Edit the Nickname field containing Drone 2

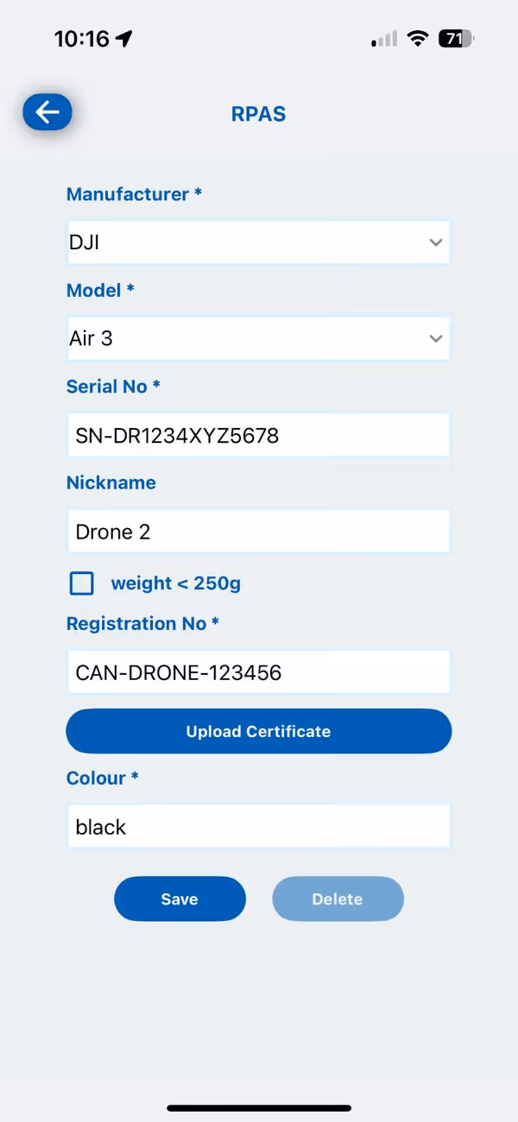pos(259,531)
